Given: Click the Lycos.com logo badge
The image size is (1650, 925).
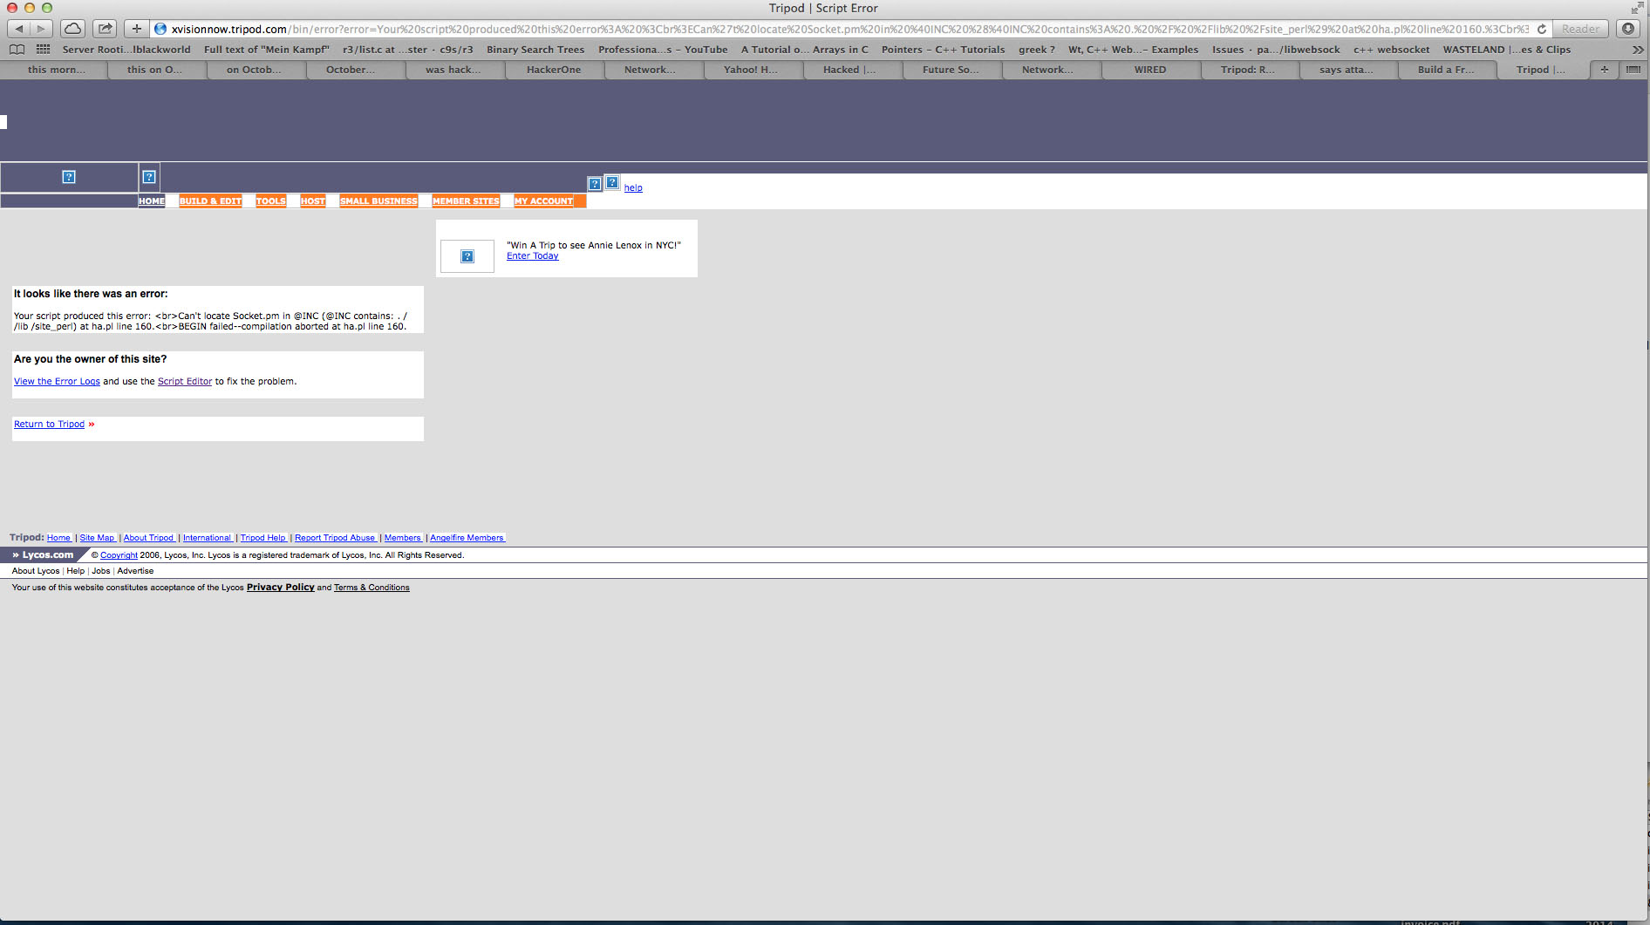Looking at the screenshot, I should pos(44,555).
